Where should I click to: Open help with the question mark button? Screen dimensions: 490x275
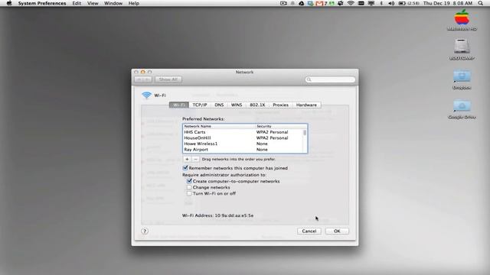(x=145, y=231)
